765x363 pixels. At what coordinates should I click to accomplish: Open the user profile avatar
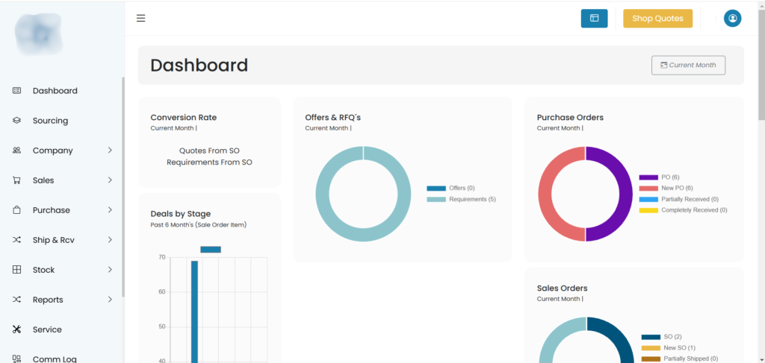[732, 19]
